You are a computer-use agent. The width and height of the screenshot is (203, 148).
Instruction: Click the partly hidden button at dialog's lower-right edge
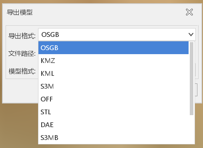(196, 90)
